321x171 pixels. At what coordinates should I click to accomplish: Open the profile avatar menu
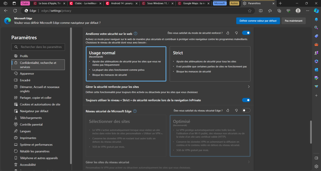coord(298,11)
